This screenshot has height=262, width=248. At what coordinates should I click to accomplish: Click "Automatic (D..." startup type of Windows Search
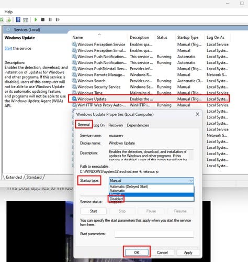tap(190, 81)
